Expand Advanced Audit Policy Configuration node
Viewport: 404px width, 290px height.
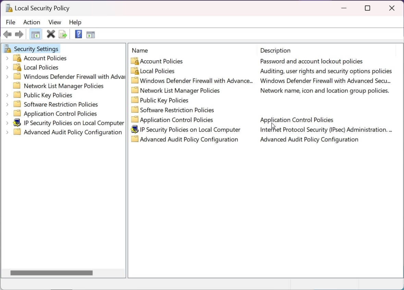click(x=7, y=132)
